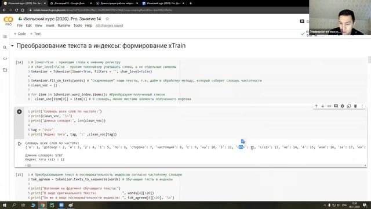
Task: Add a comment on the selected cell
Action: point(336,106)
